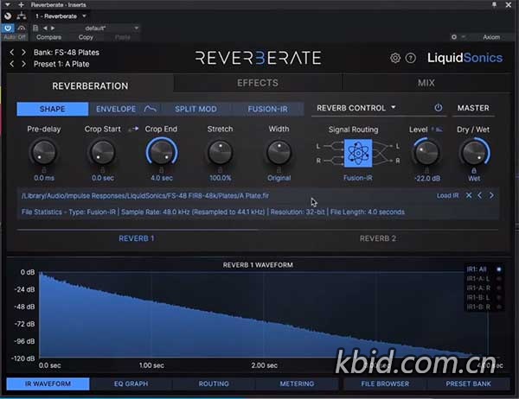Show the EQ Graph view
The height and width of the screenshot is (399, 519).
point(131,383)
